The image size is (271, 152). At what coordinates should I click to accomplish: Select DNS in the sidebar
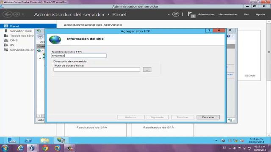[x=14, y=41]
